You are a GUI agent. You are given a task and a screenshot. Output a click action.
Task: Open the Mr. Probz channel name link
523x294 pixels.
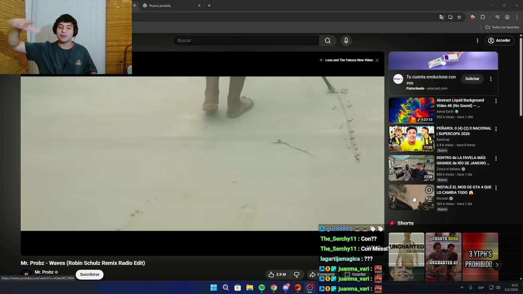click(x=44, y=272)
